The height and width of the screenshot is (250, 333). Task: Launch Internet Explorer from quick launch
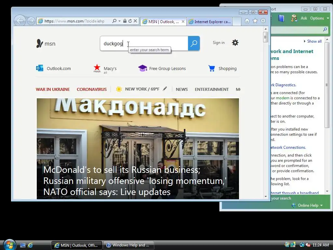coord(30,245)
